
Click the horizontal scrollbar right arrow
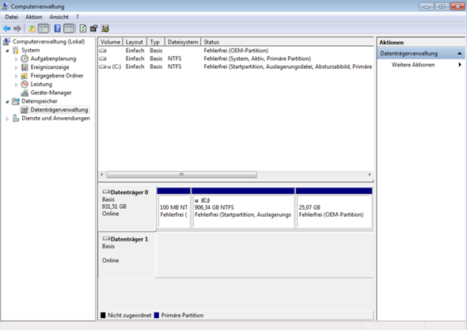pos(370,175)
